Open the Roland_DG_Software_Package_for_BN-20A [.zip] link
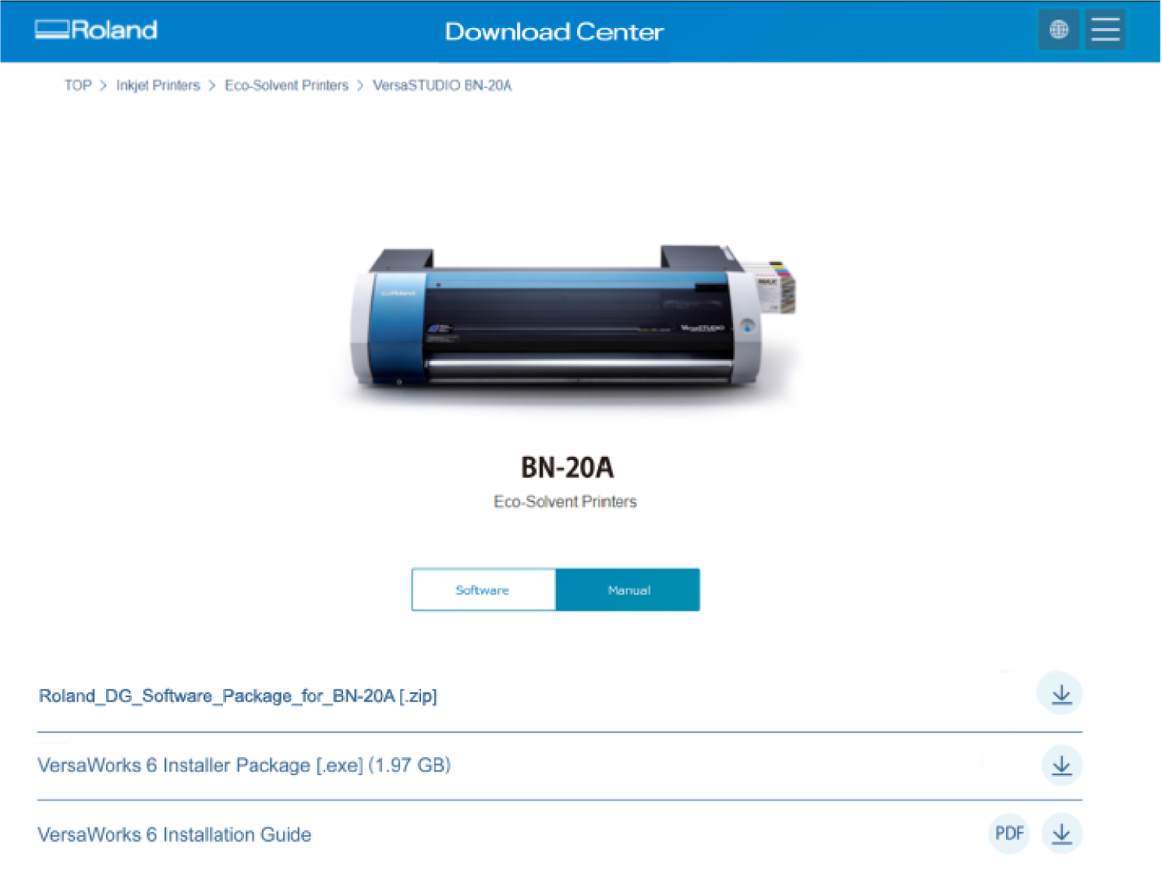This screenshot has height=885, width=1162. coord(238,696)
